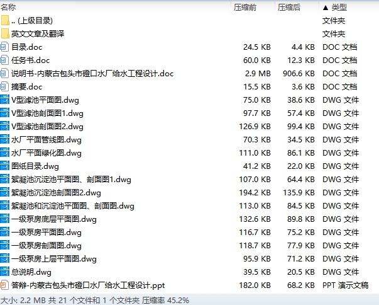Select file name V型滤池剖面图2.dwg
Screen dimensions: 379x305
[47, 127]
